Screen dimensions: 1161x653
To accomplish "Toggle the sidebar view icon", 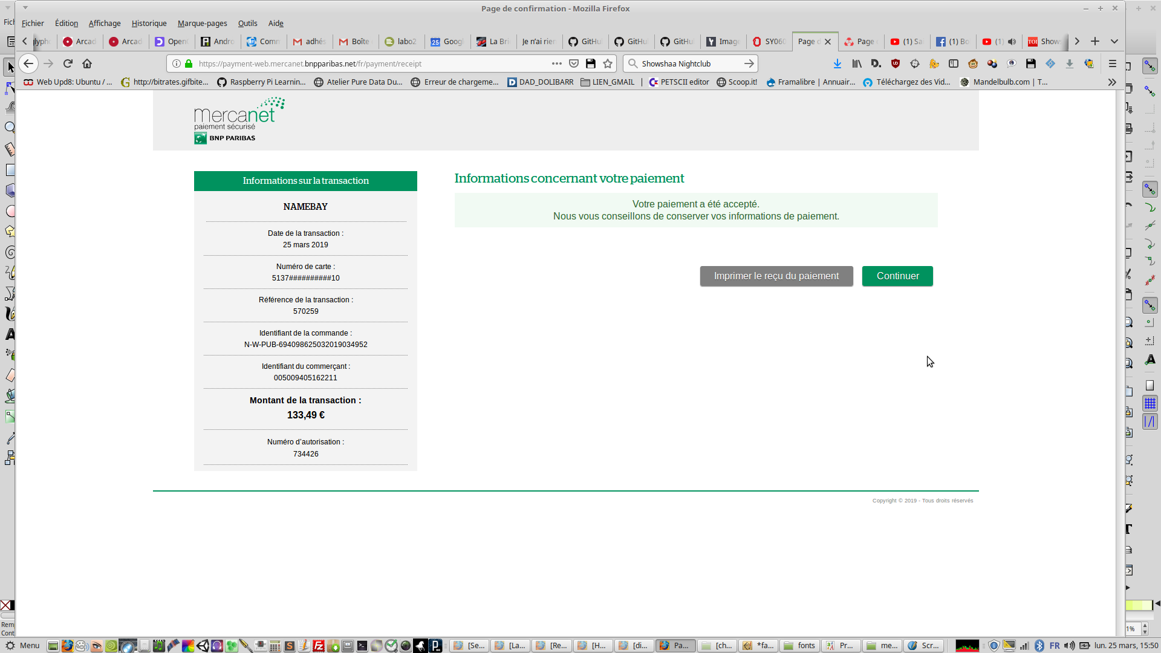I will [954, 63].
